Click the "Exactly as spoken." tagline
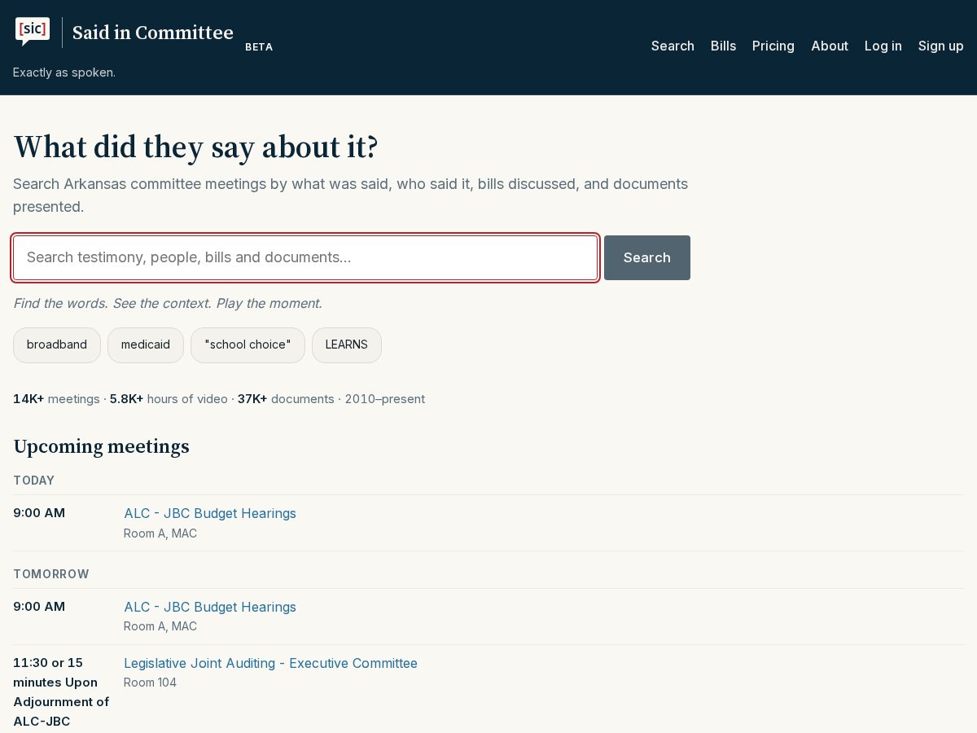 (64, 72)
